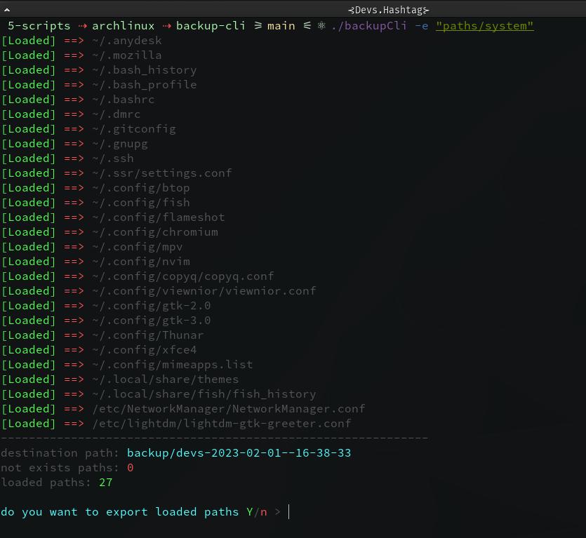Screen dimensions: 586x538
Task: Click the not exists paths value 0
Action: point(130,468)
